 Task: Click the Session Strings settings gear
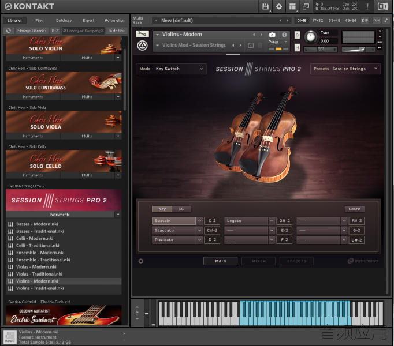click(141, 261)
